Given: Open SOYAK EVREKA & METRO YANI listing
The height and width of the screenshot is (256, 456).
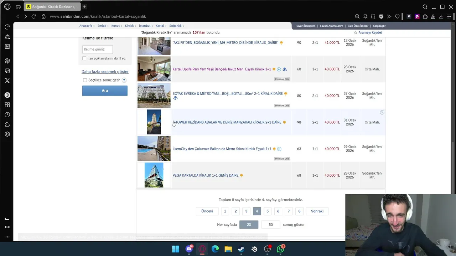Looking at the screenshot, I should 228,94.
